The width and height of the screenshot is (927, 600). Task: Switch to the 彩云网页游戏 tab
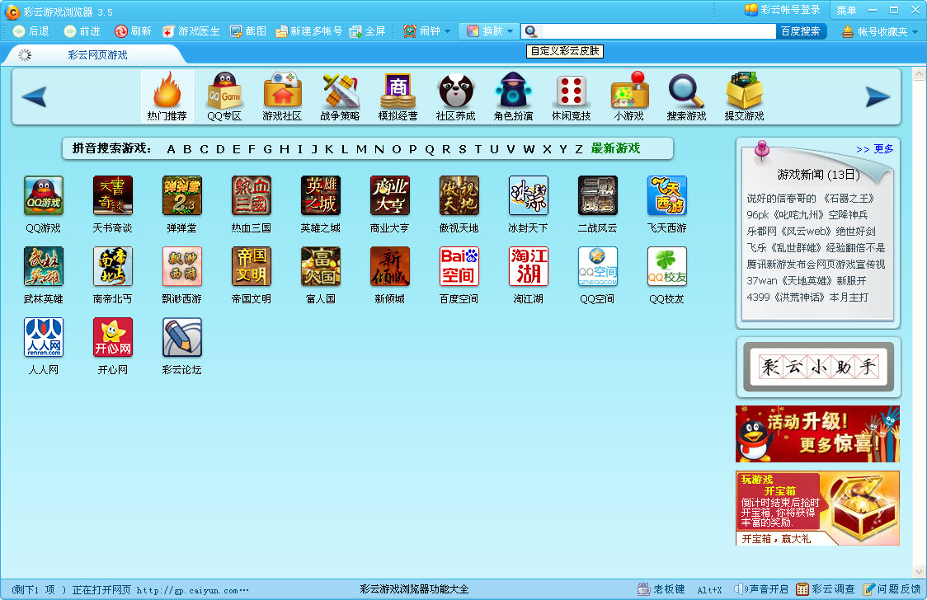(x=97, y=55)
